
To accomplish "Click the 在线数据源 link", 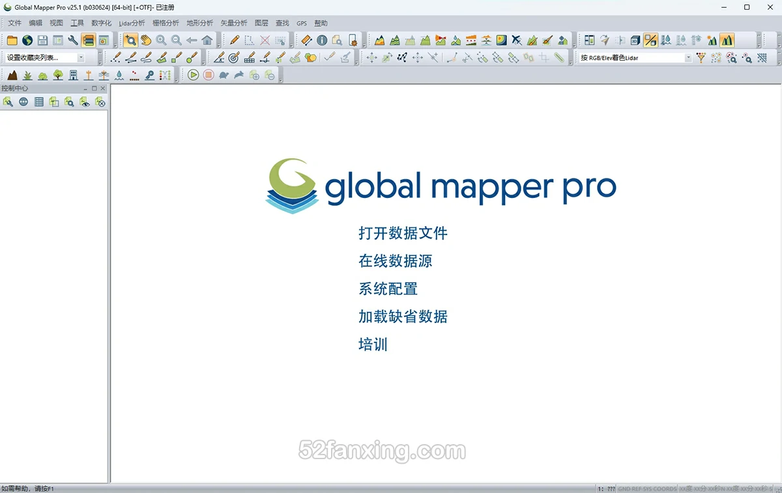I will (395, 261).
